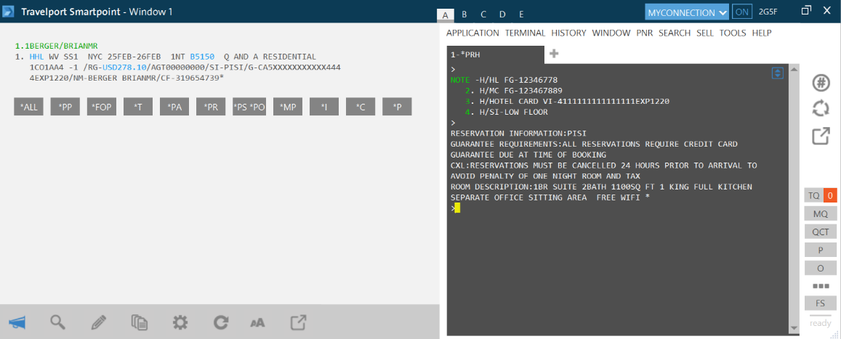Click the copy documents icon
The height and width of the screenshot is (339, 841).
pos(140,322)
